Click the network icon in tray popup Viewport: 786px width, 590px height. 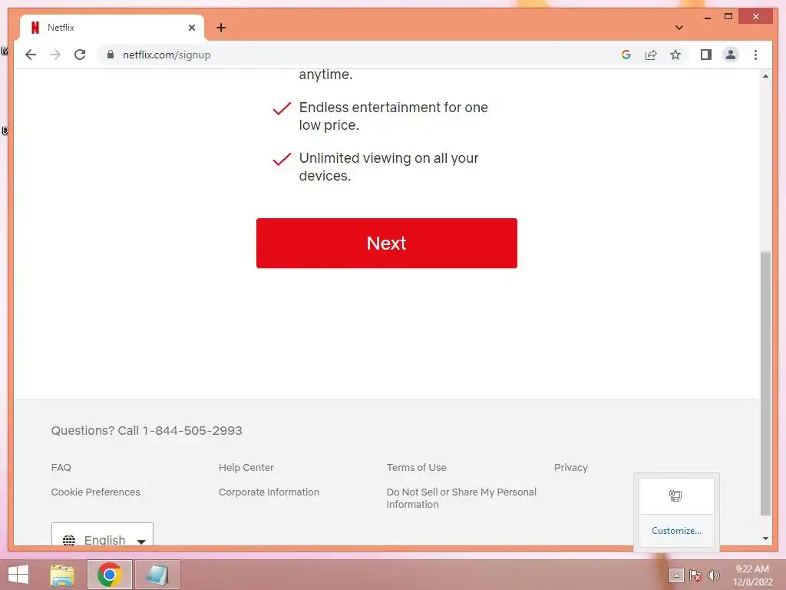click(675, 496)
